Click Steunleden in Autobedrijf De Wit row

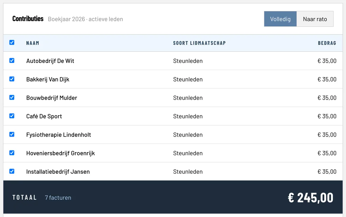[x=188, y=61]
